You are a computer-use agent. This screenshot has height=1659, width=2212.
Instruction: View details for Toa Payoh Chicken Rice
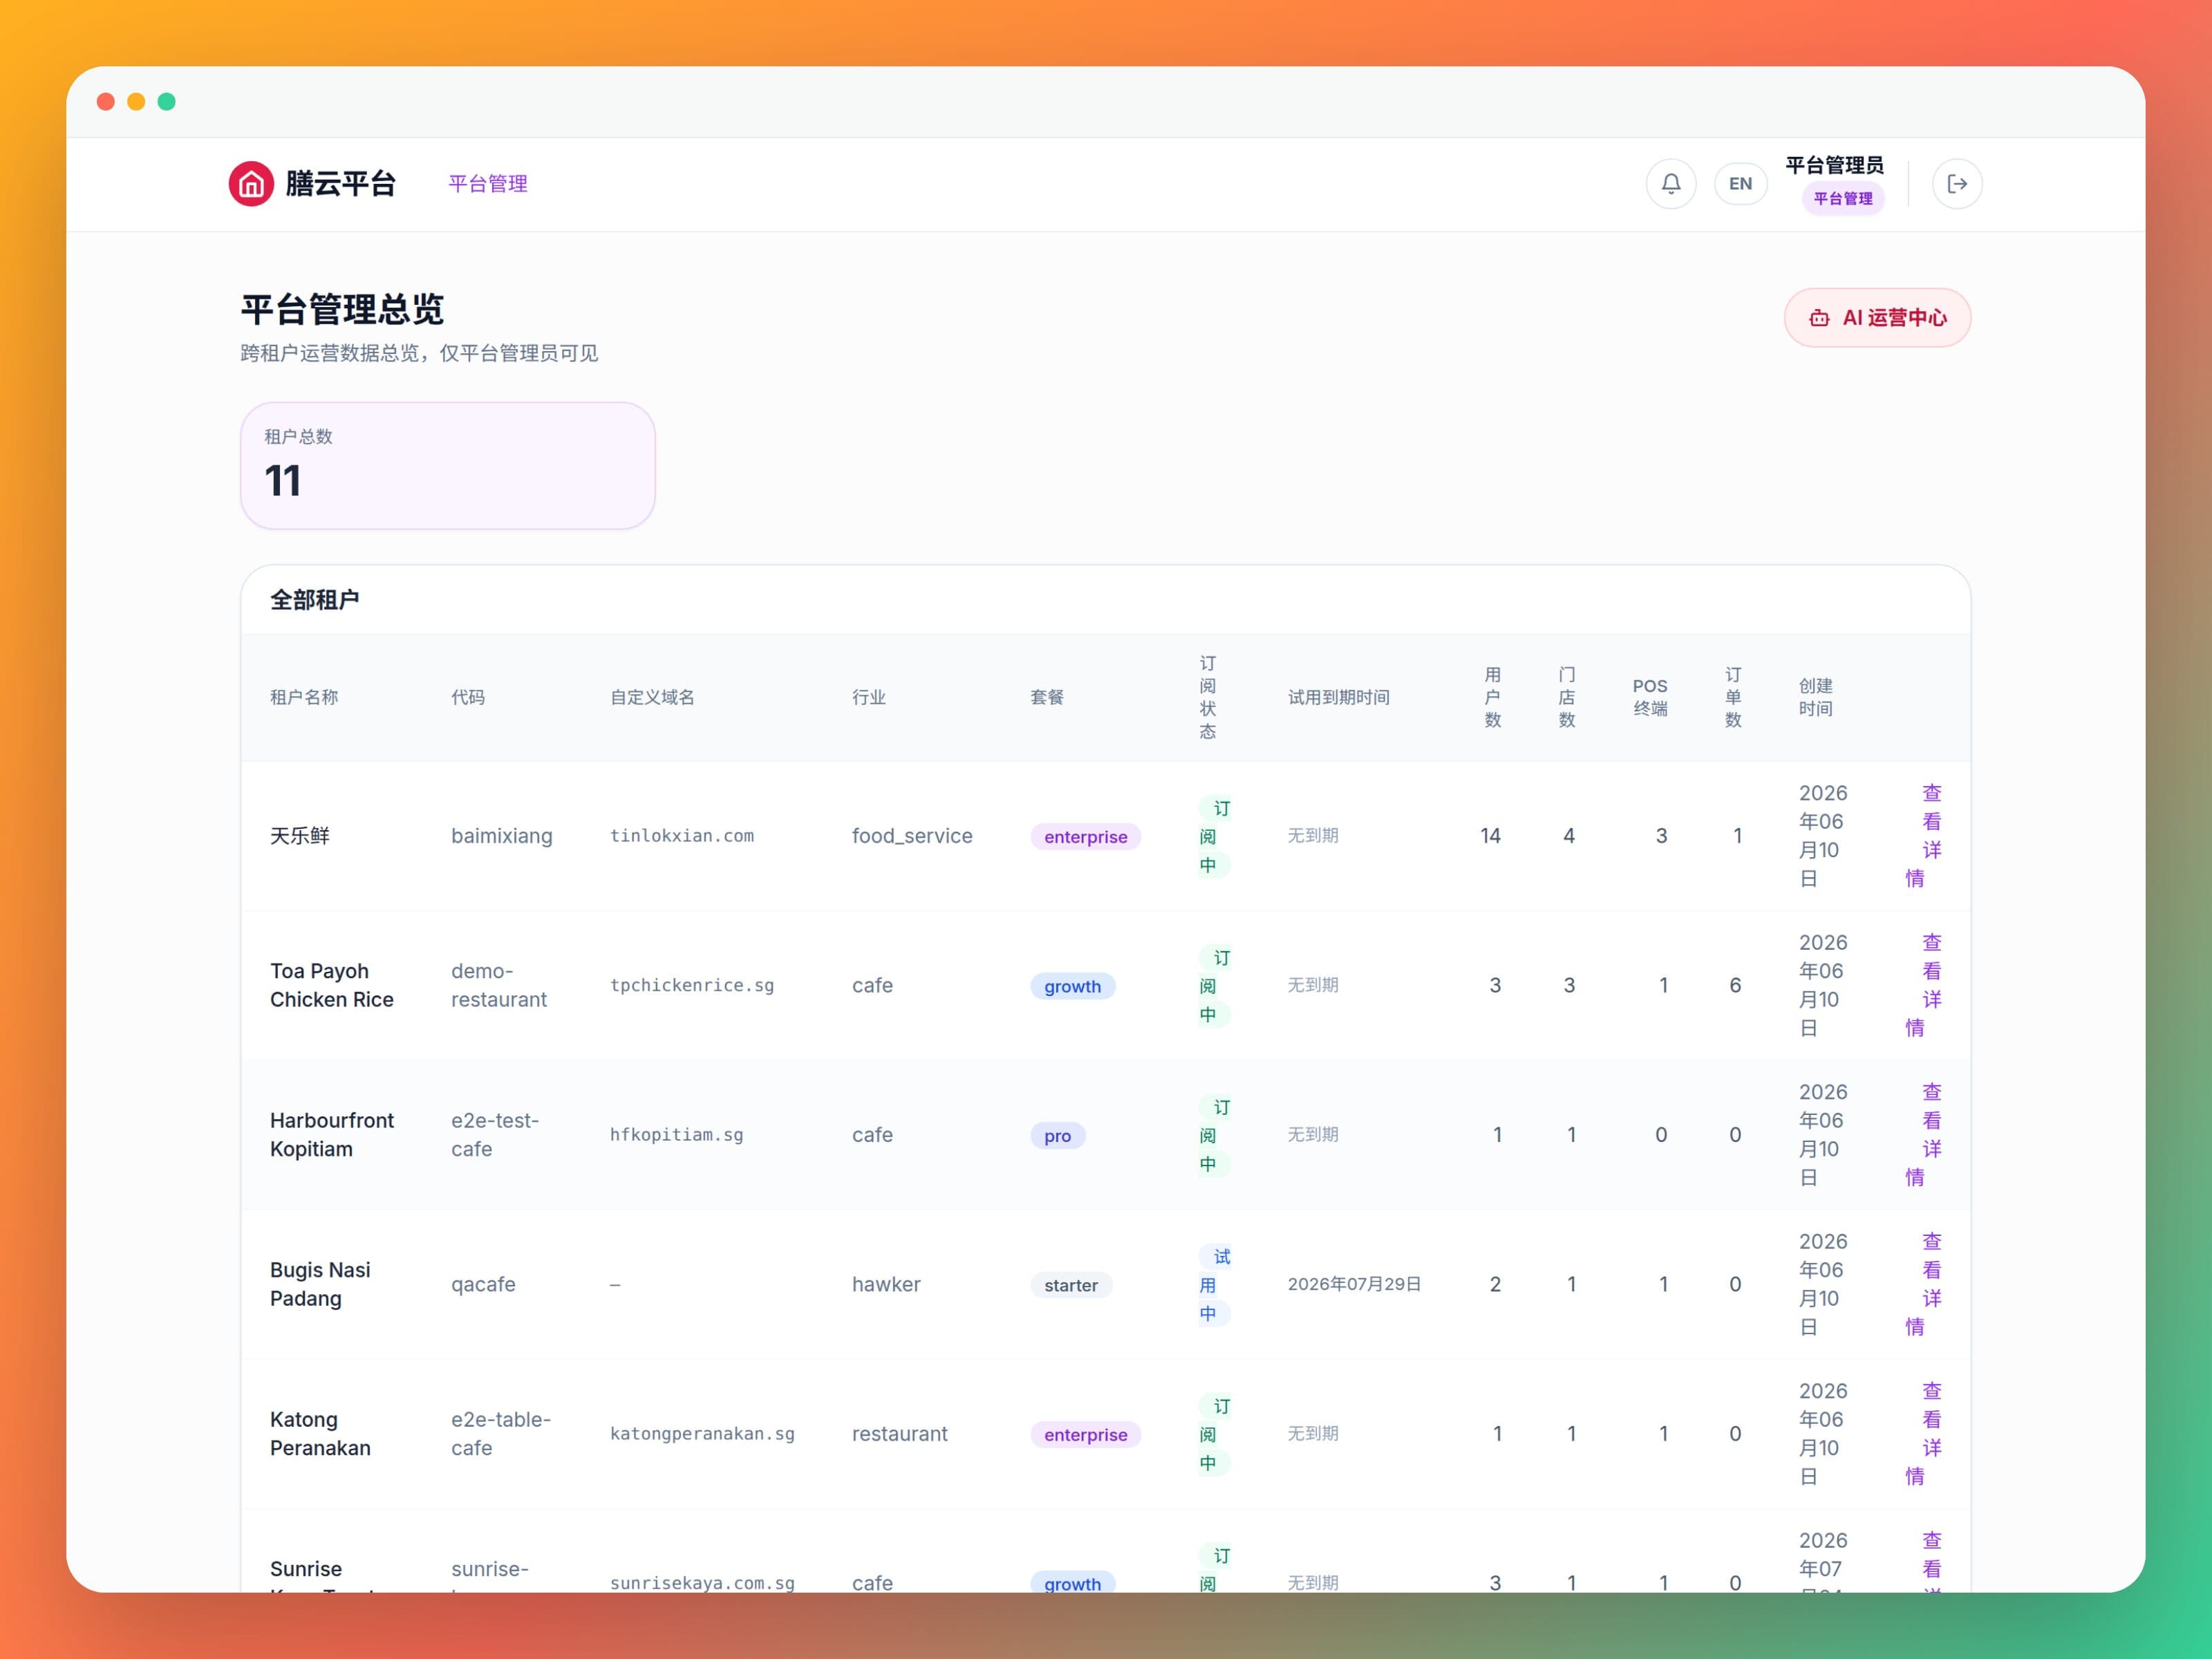1923,985
